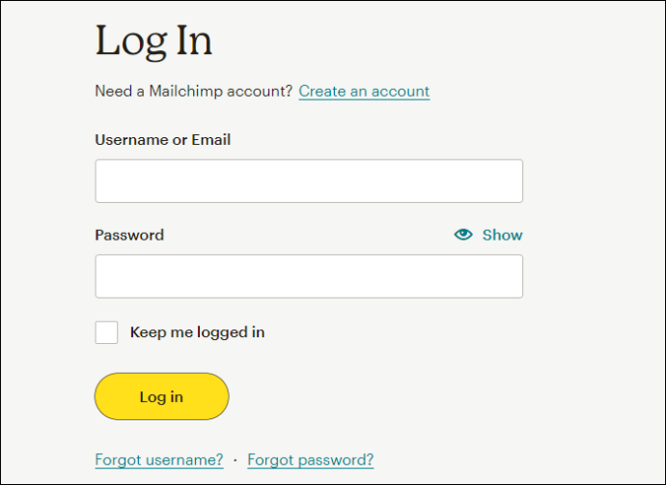Click the eye icon beside Show

[463, 234]
